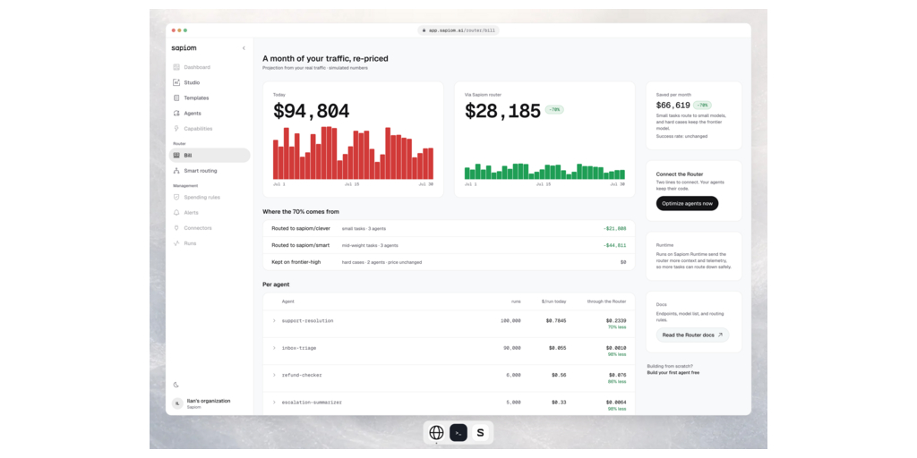Click the Smart routing icon
The image size is (917, 458).
coord(176,171)
